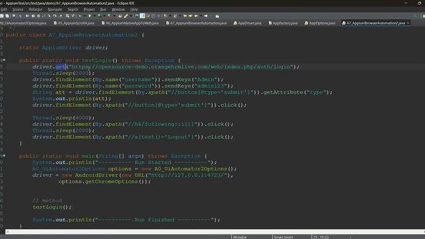Open the Refactor menu
Viewport: 425px width, 239px height.
[35, 9]
